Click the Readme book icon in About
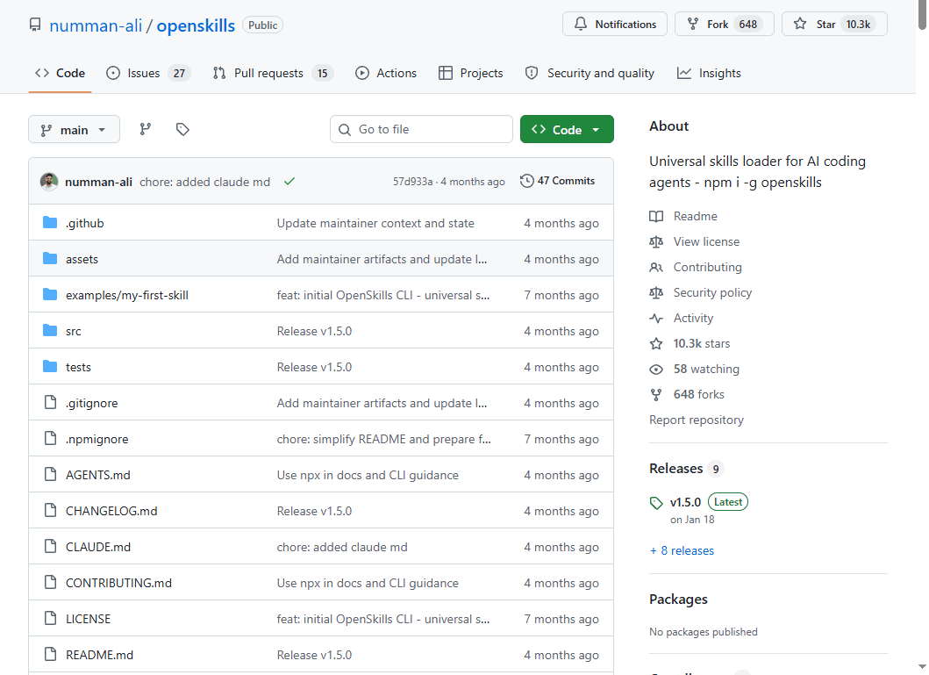 pyautogui.click(x=656, y=216)
